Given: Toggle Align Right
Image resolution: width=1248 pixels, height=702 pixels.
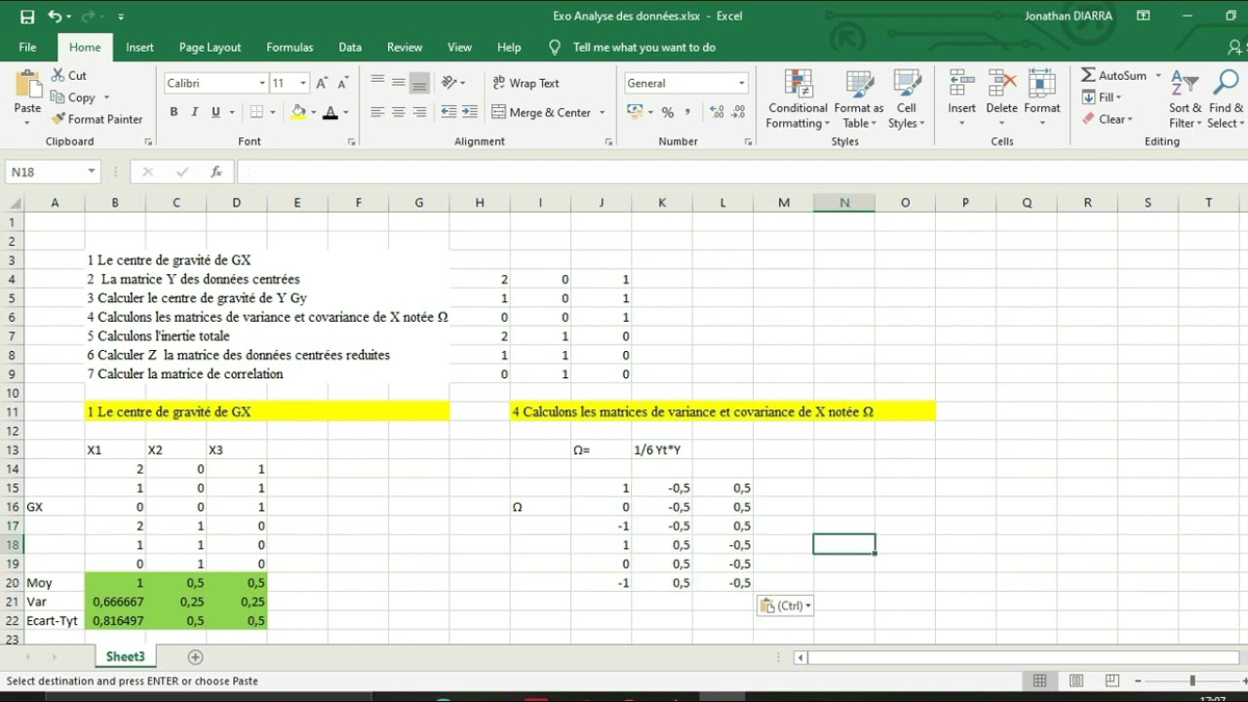Looking at the screenshot, I should pos(419,112).
